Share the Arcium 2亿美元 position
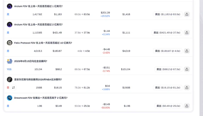This screenshot has width=203, height=116. tap(187, 33)
